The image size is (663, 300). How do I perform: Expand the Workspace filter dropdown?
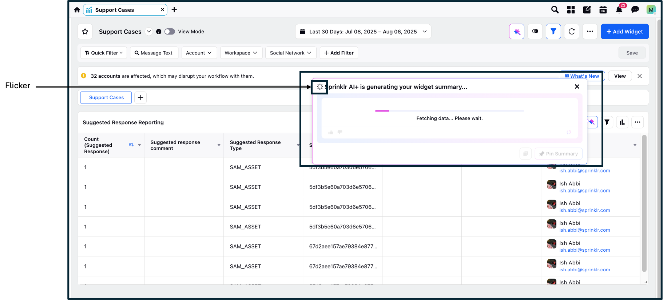click(x=241, y=53)
